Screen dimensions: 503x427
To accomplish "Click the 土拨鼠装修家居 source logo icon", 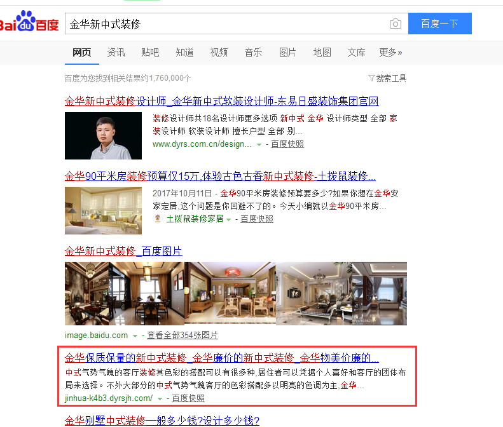I will (x=157, y=219).
